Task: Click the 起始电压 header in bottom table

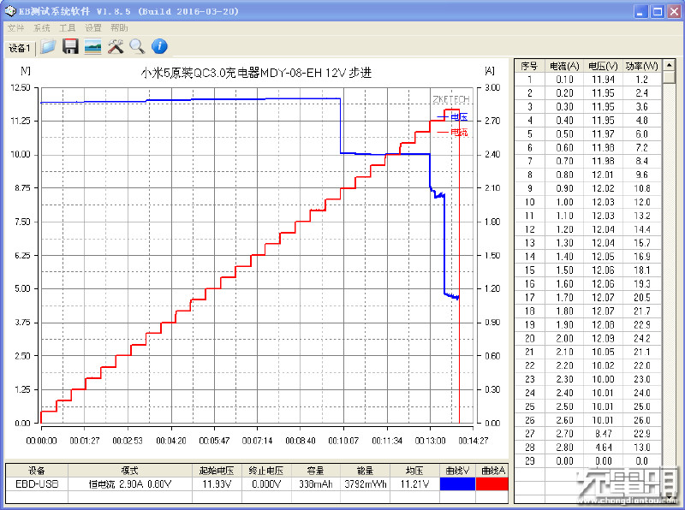Action: tap(217, 471)
